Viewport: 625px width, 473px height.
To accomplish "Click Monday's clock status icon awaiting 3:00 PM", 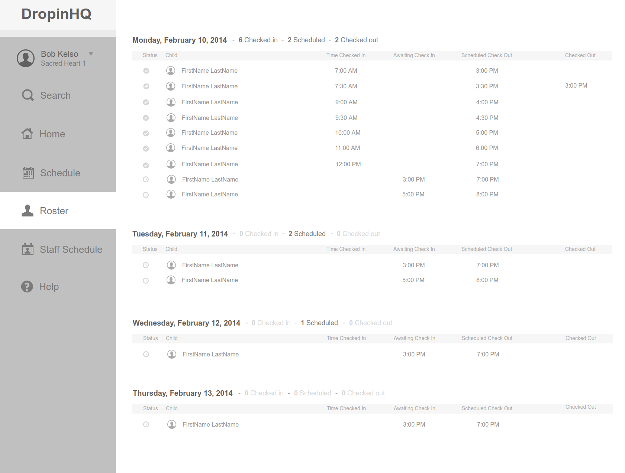I will (x=146, y=179).
